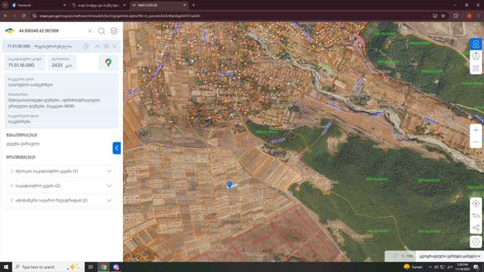Expand the first registration section (1)
Viewport: 484px width, 272px height.
(61, 171)
